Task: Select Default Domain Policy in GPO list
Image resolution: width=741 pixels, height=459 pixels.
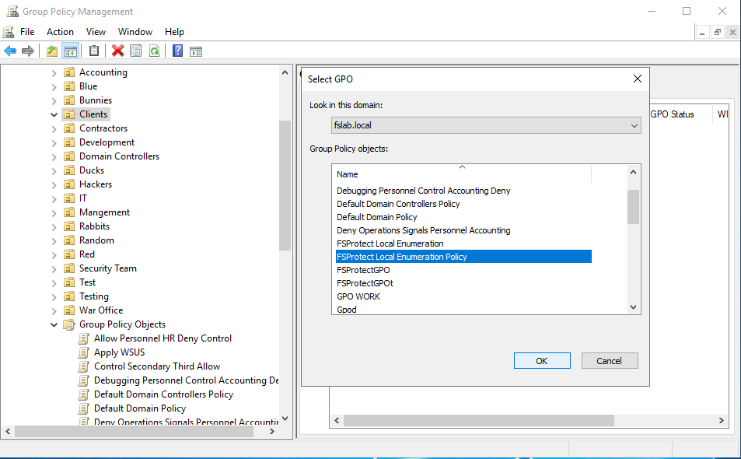Action: (x=376, y=217)
